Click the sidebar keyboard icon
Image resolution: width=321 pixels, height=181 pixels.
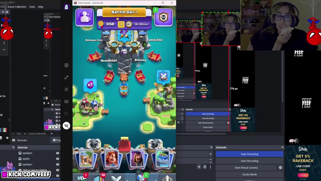tap(66, 101)
